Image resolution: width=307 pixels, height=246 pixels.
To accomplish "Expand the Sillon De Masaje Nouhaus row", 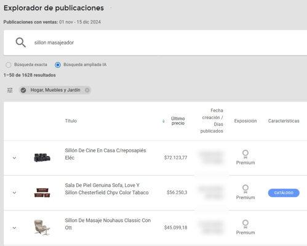I will 14,228.
